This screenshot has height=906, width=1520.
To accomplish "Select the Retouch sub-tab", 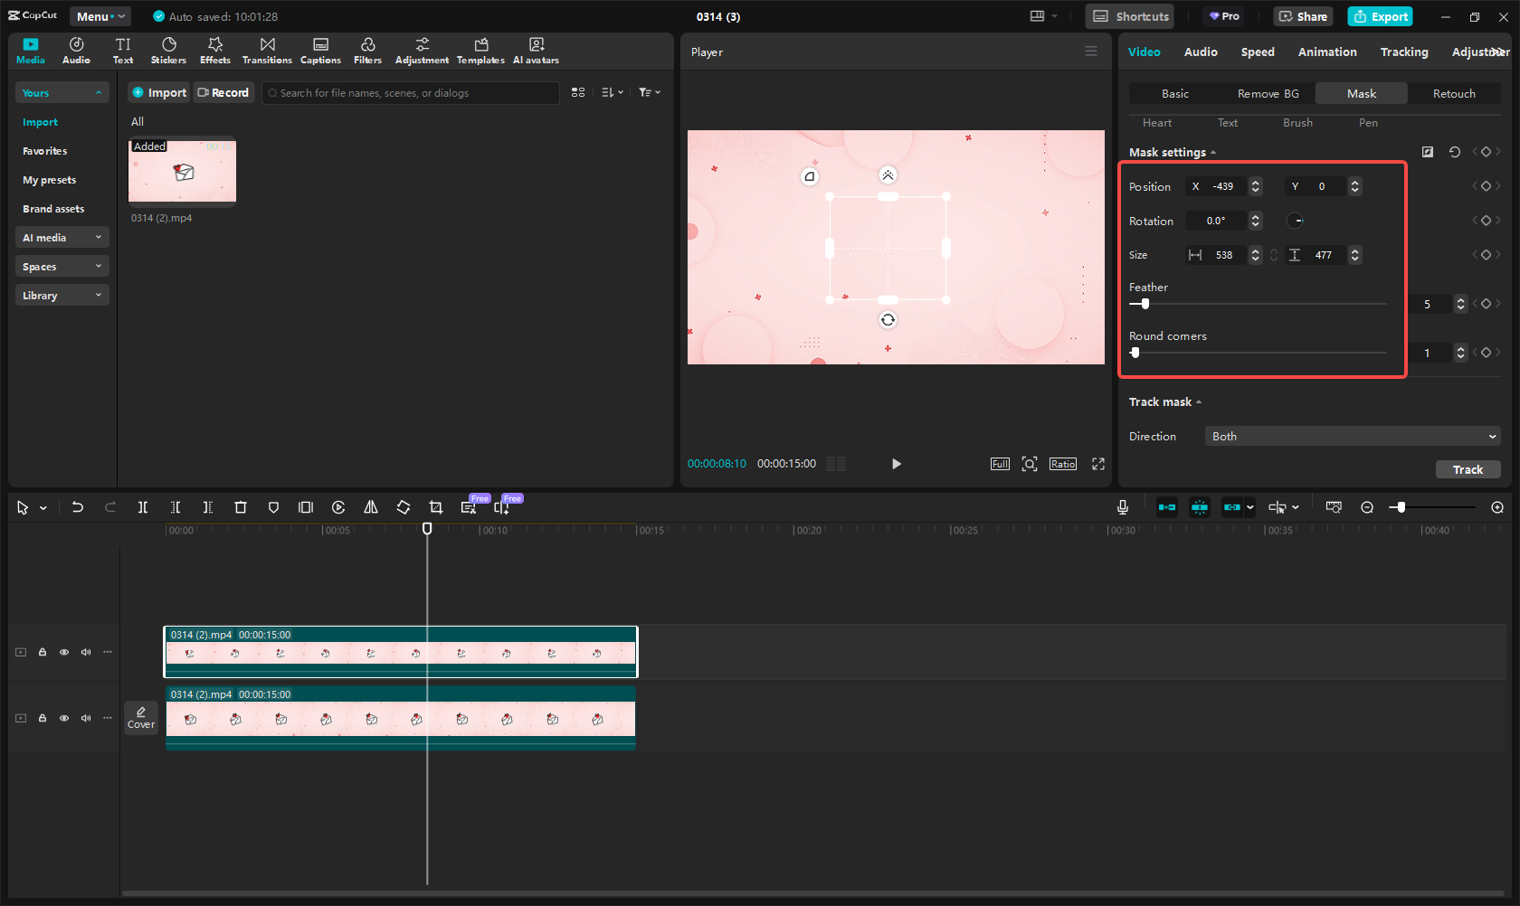I will [1454, 94].
